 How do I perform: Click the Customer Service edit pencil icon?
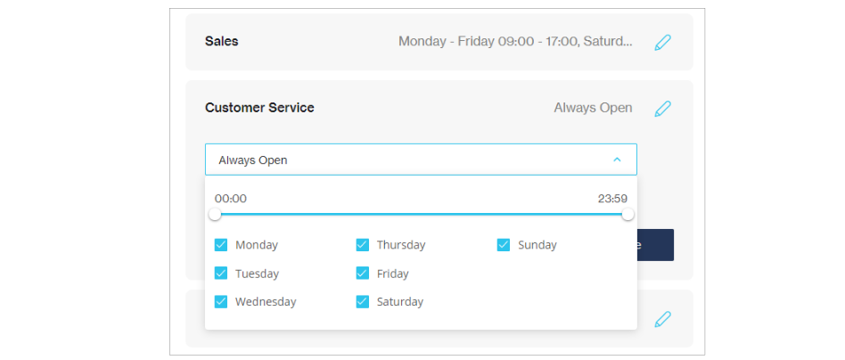coord(662,109)
